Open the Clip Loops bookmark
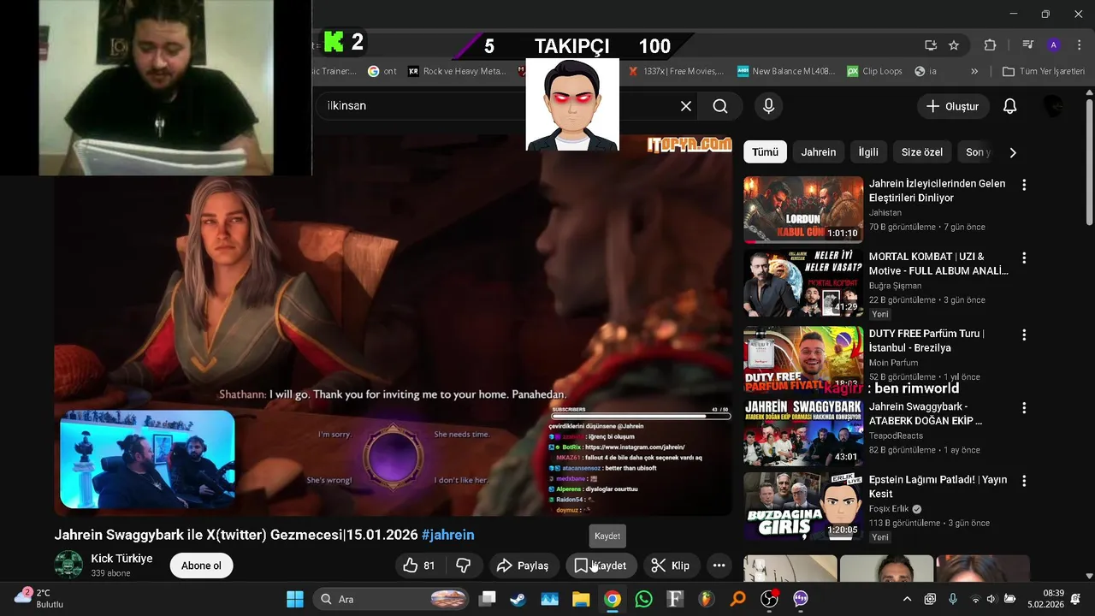 pos(874,71)
